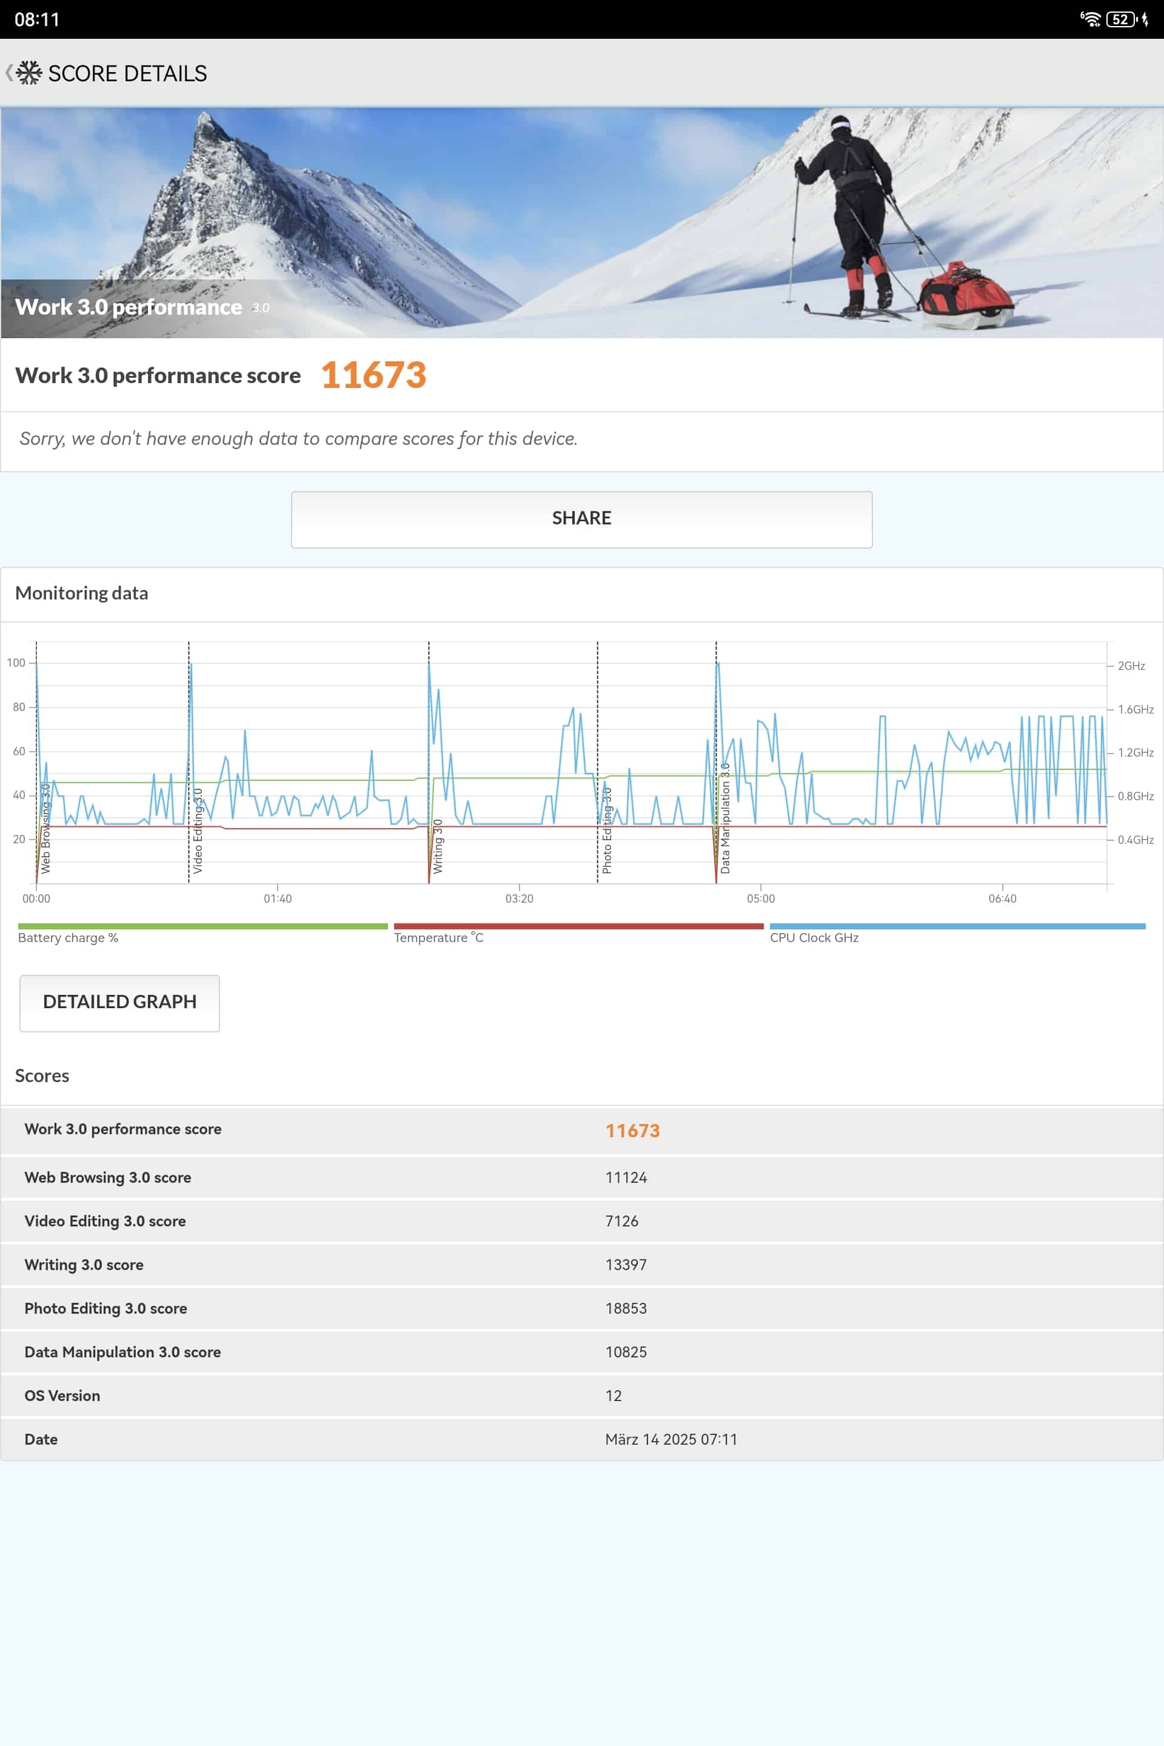This screenshot has width=1164, height=1746.
Task: Tap the large orange 11673 score
Action: (x=373, y=375)
